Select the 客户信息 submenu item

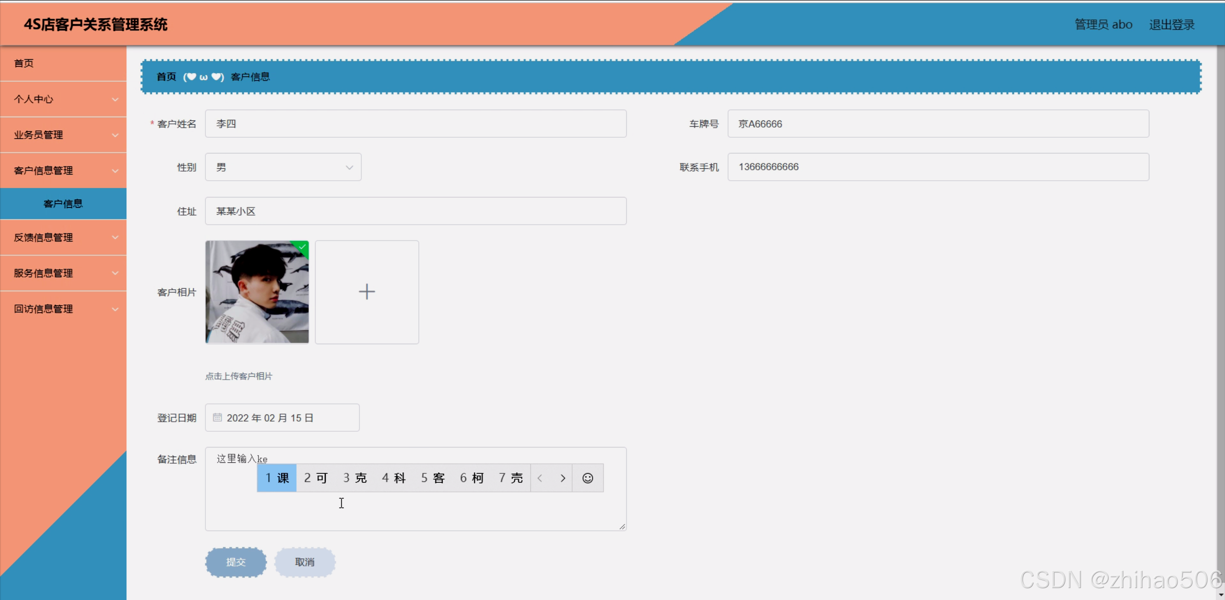tap(63, 204)
